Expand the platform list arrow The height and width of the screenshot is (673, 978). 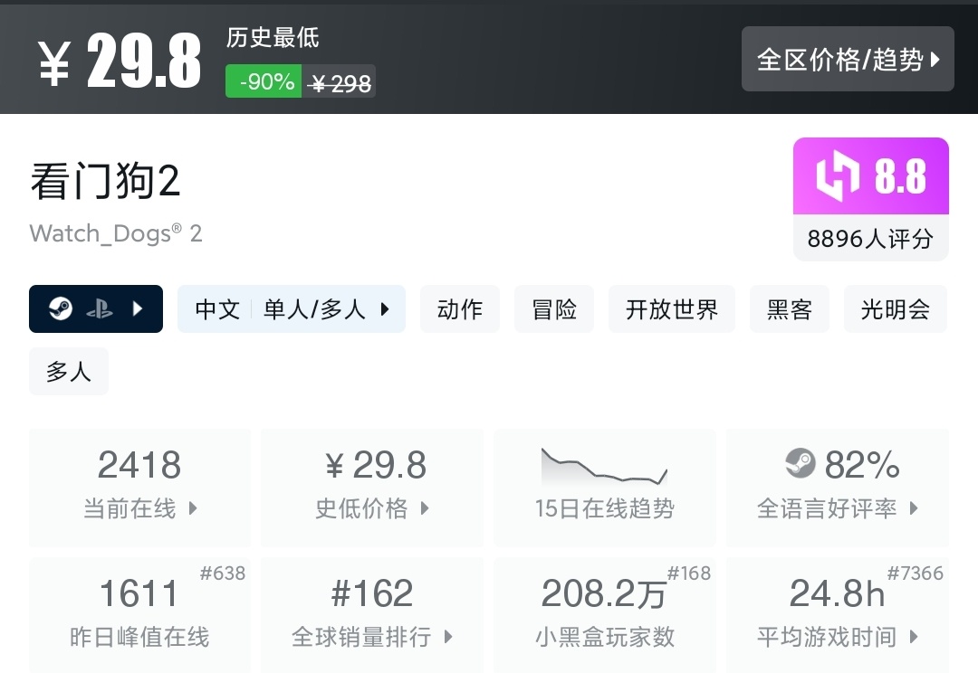pyautogui.click(x=139, y=308)
